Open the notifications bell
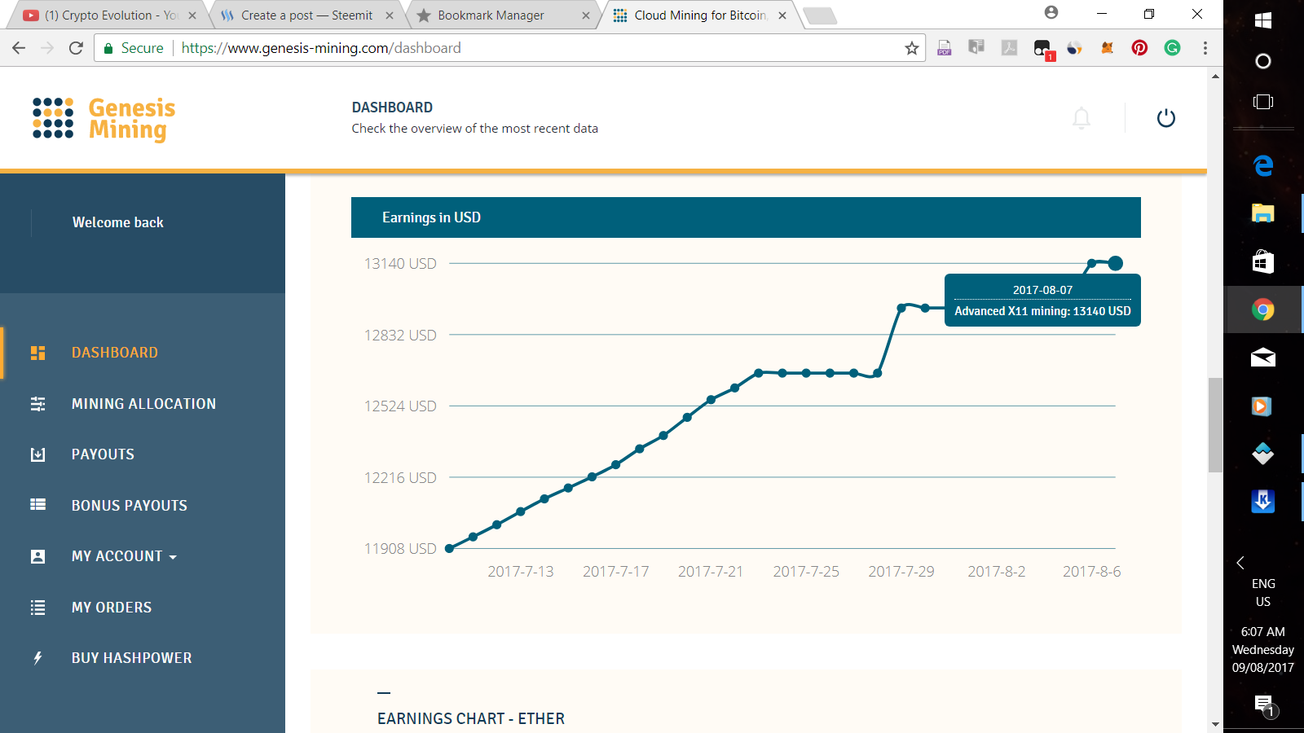The width and height of the screenshot is (1304, 733). pyautogui.click(x=1082, y=118)
